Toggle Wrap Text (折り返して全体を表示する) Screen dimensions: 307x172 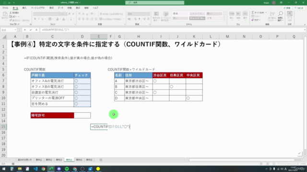click(111, 14)
